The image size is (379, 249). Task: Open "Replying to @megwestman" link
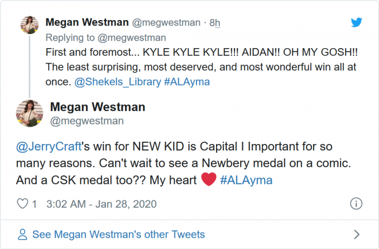point(106,38)
